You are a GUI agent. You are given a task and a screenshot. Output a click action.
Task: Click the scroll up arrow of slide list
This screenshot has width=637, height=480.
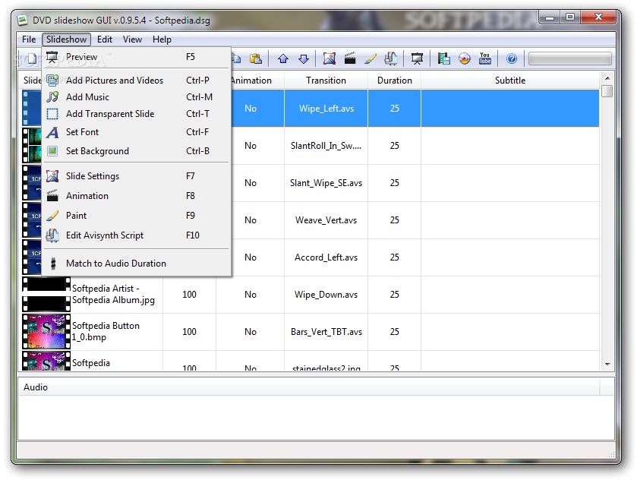click(x=607, y=78)
